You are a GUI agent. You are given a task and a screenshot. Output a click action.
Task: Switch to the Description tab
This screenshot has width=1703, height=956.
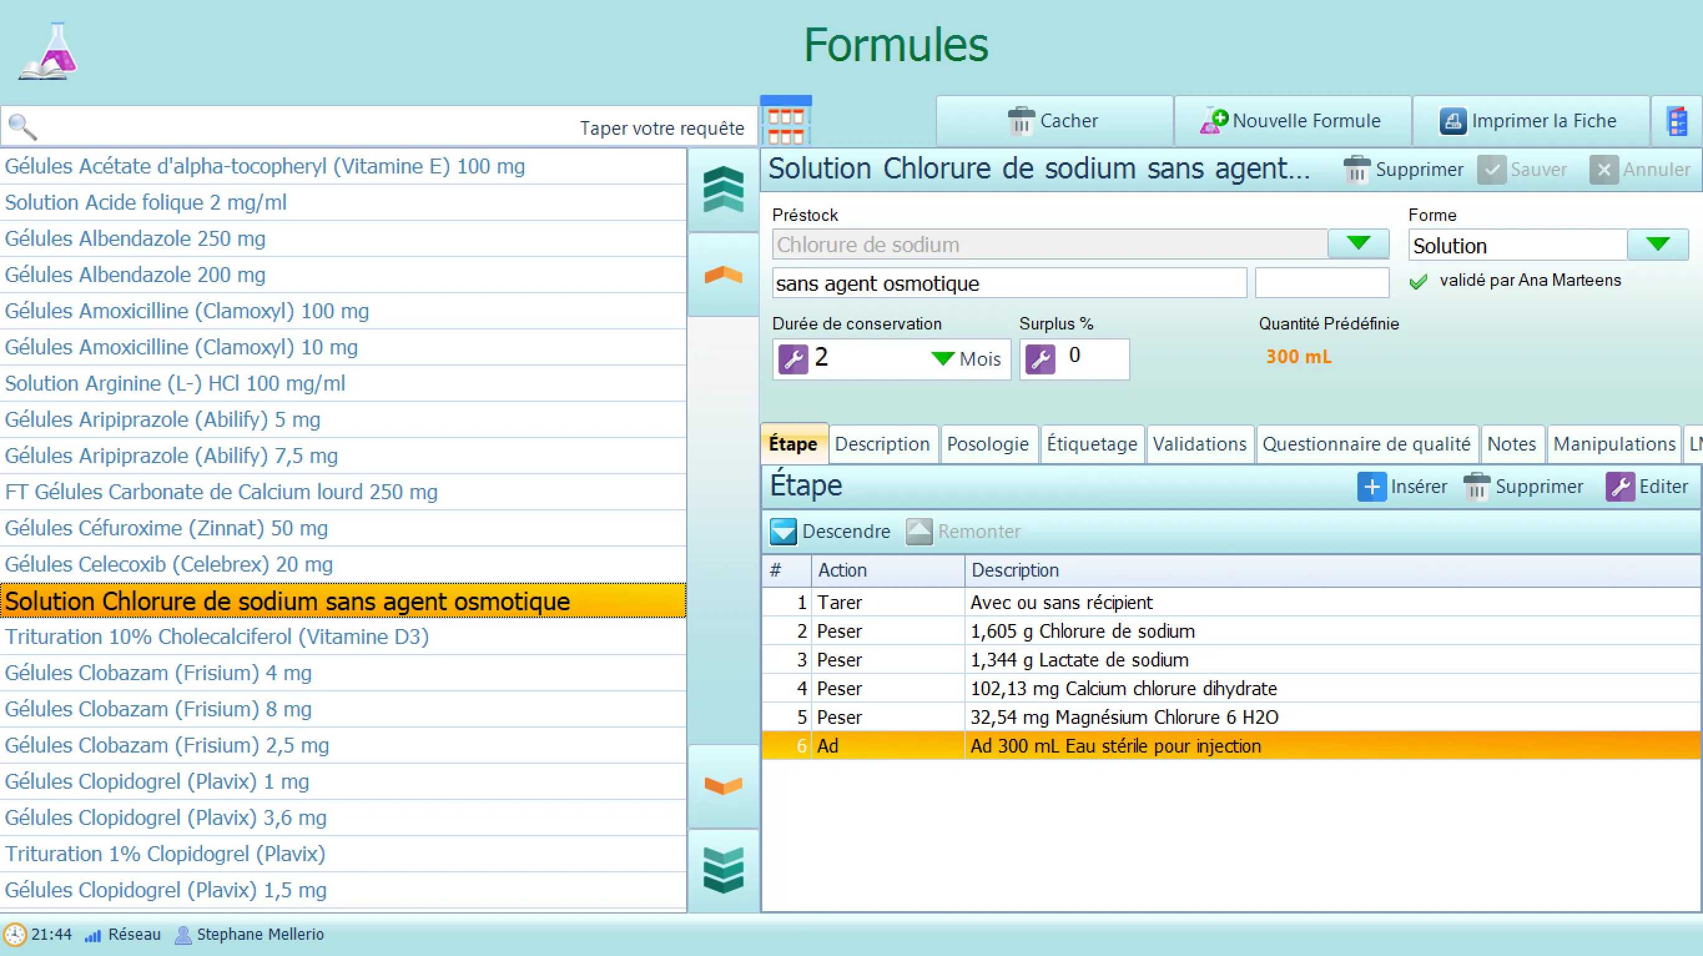click(883, 444)
